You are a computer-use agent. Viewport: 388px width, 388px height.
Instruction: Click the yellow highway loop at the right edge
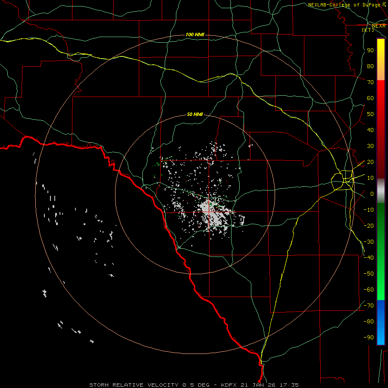coord(342,180)
